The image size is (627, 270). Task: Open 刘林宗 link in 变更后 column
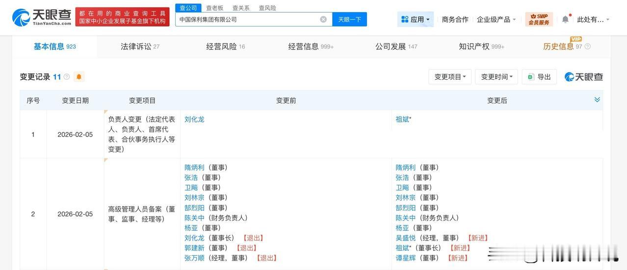(x=406, y=197)
